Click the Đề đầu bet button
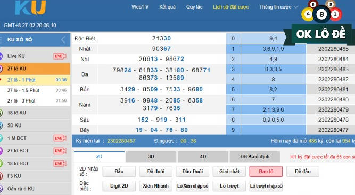 click(x=303, y=172)
